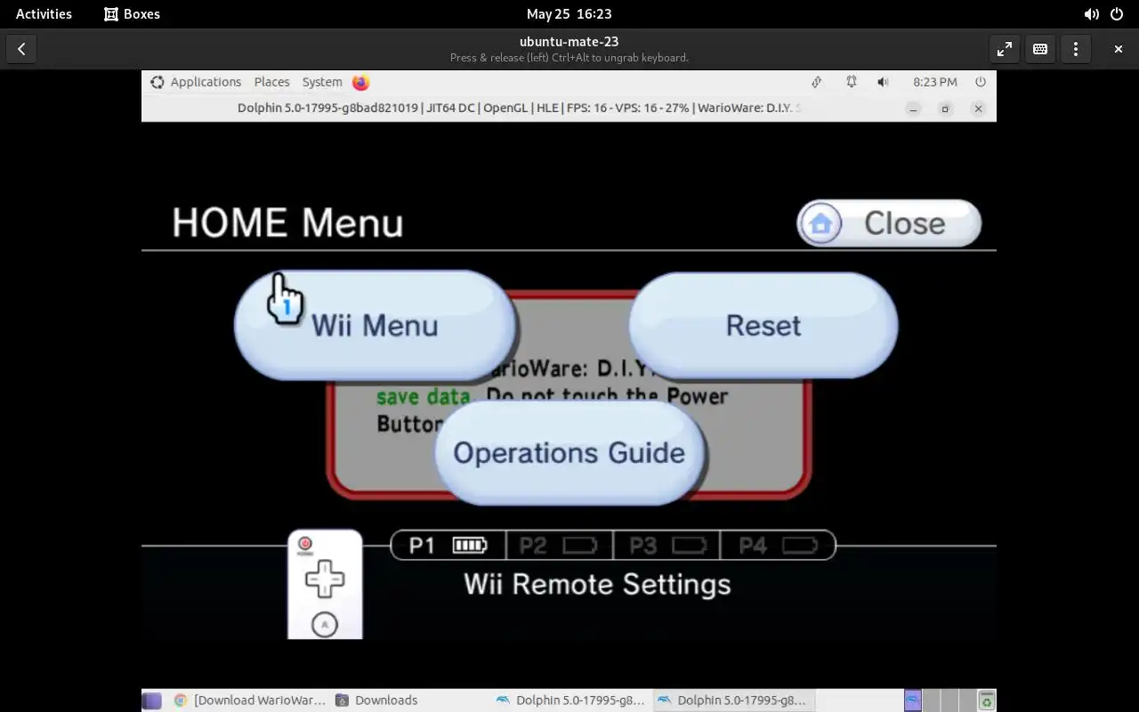
Task: Click the HOME Menu heading text
Action: [287, 222]
